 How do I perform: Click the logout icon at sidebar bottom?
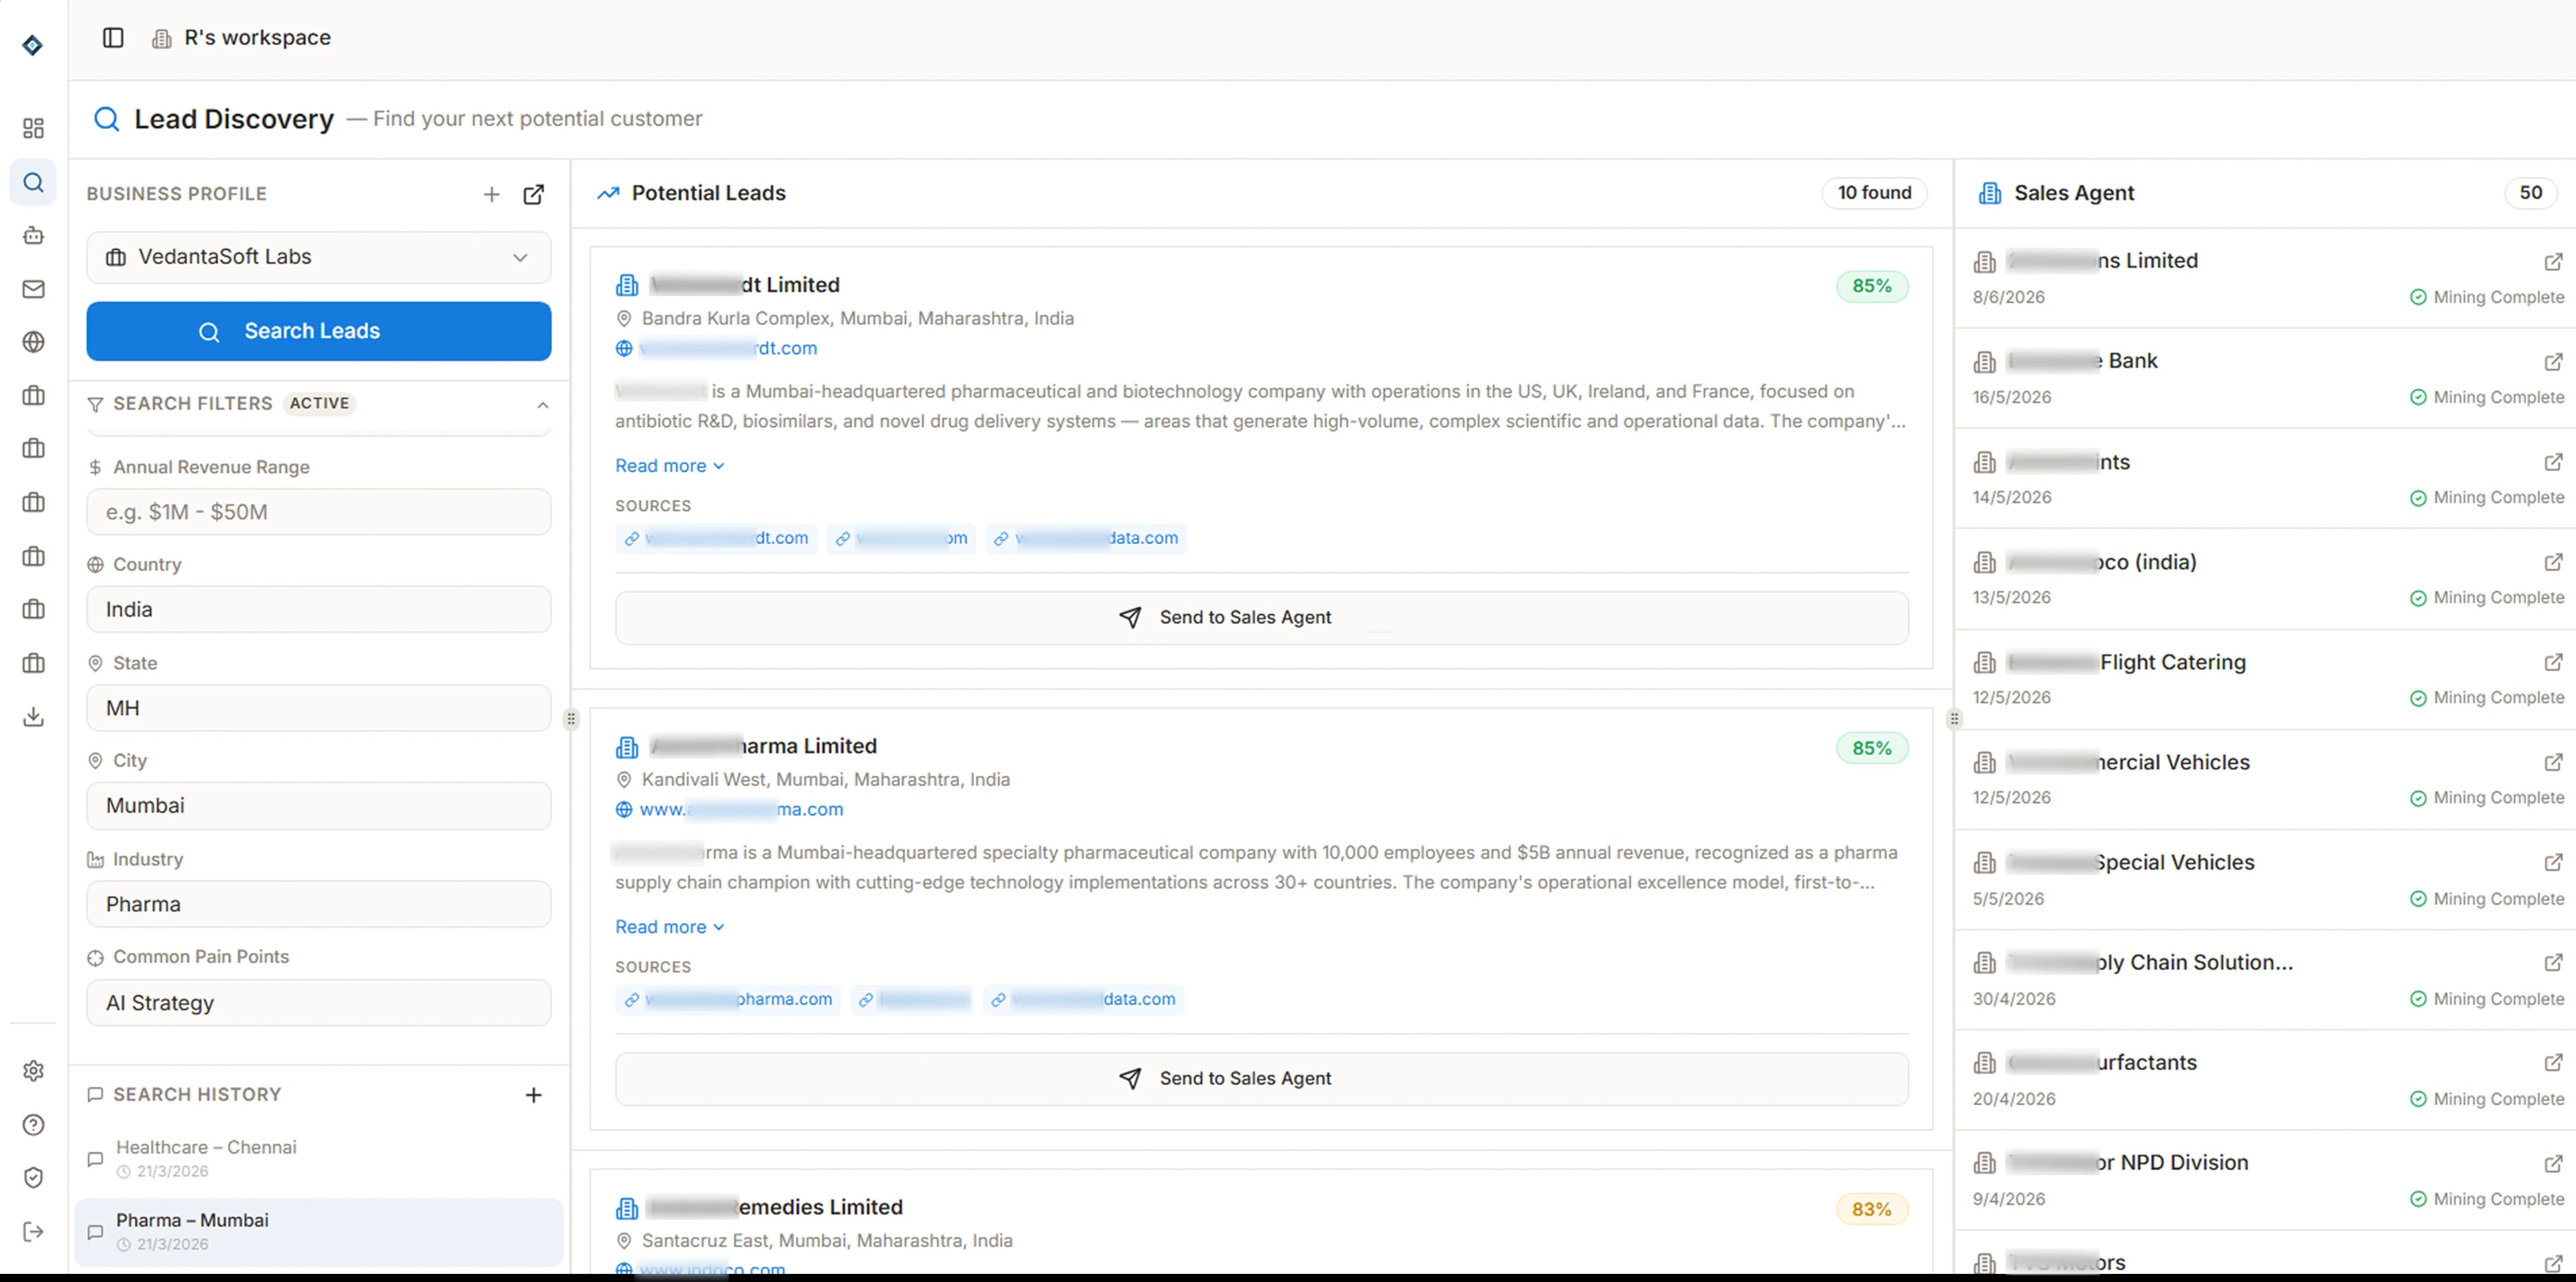coord(33,1231)
